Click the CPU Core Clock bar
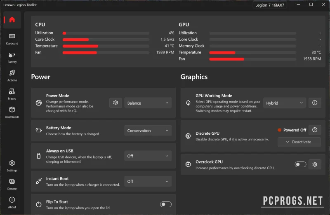Image resolution: width=330 pixels, height=215 pixels. 106,40
